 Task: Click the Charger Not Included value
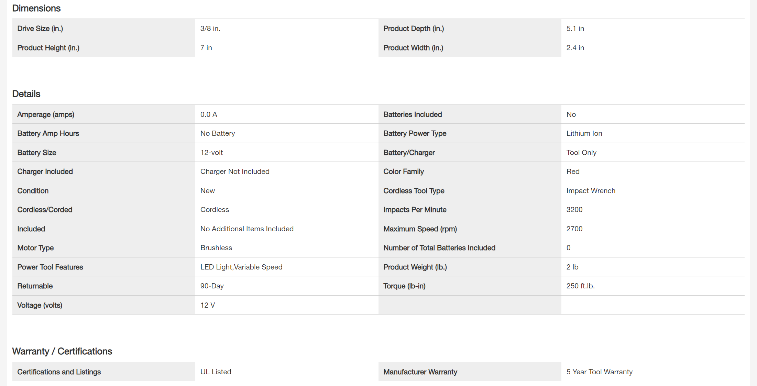click(x=235, y=172)
